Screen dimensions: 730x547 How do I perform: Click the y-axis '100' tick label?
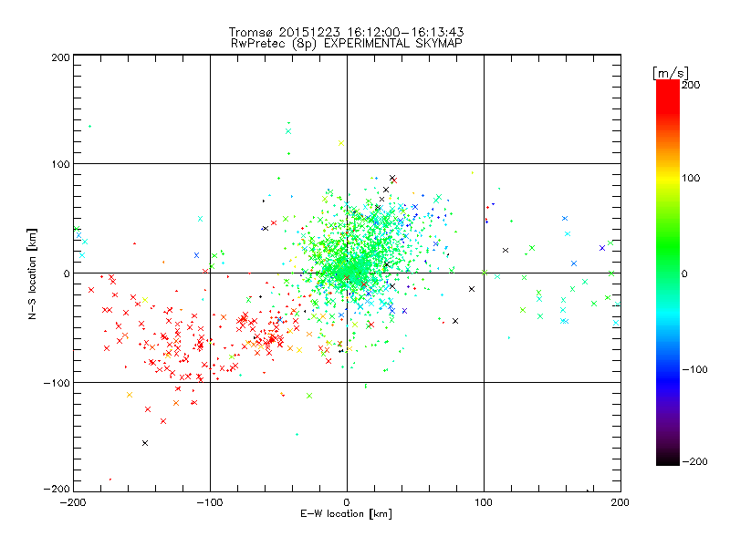coord(60,164)
